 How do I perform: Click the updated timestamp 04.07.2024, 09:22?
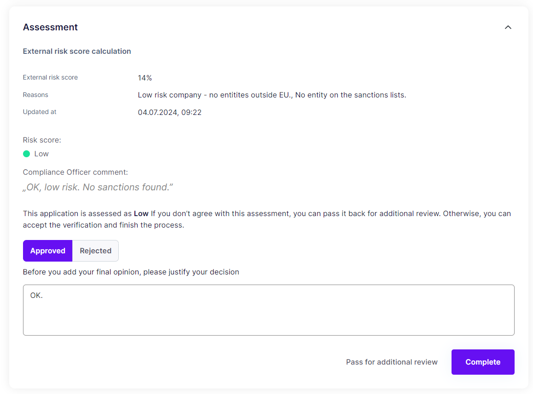tap(169, 113)
